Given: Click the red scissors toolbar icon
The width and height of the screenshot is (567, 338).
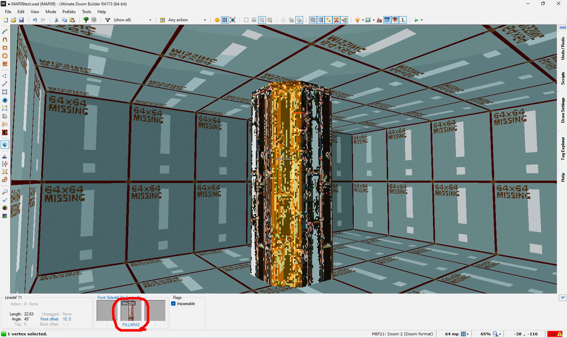Looking at the screenshot, I should point(336,20).
